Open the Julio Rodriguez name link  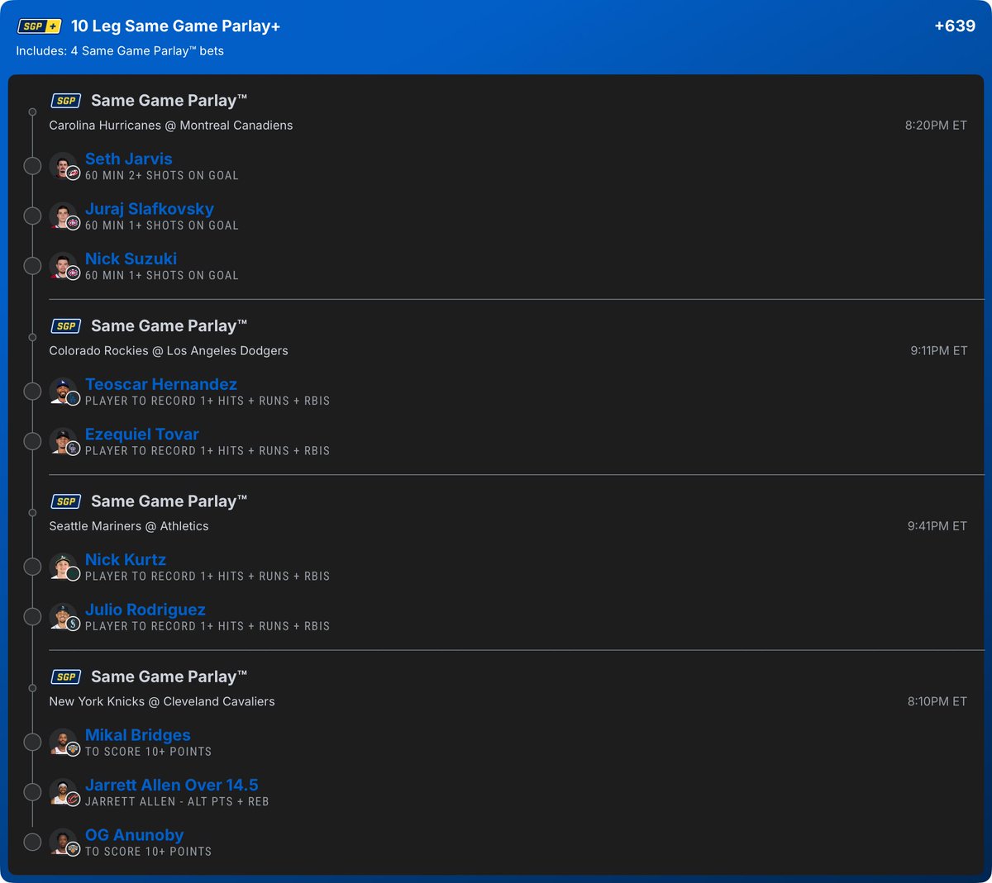tap(145, 610)
